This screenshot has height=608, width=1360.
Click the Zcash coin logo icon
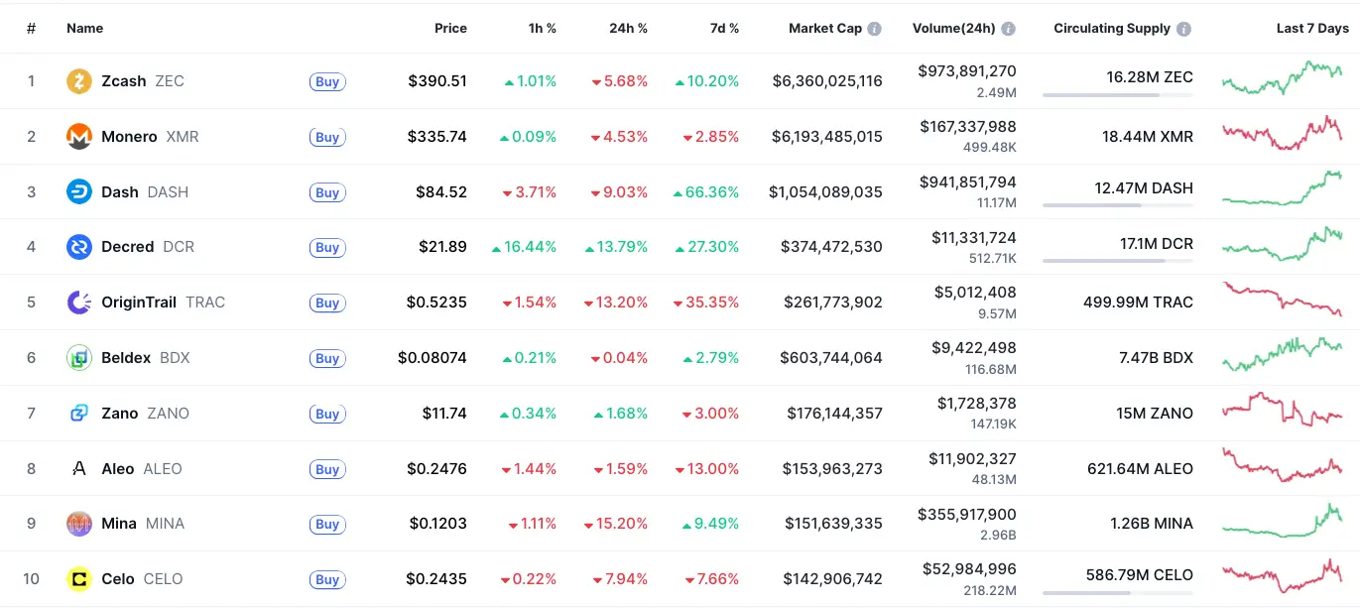(79, 81)
